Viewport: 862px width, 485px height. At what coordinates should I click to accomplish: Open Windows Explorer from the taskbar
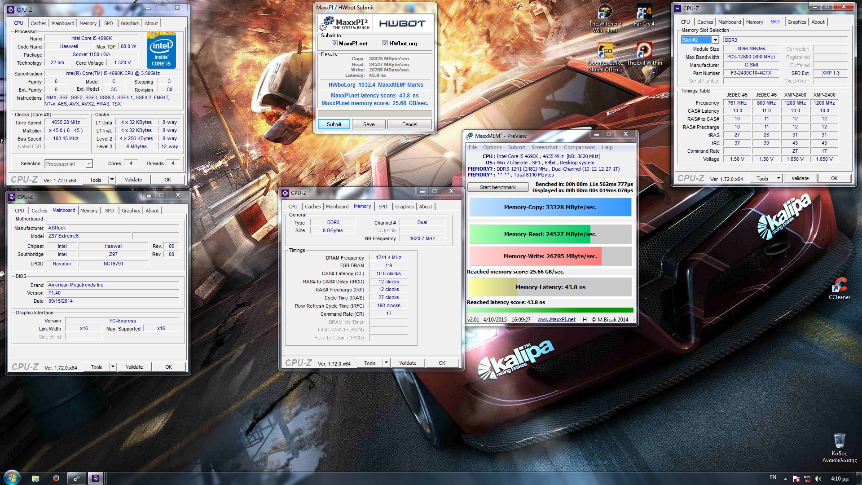35,478
